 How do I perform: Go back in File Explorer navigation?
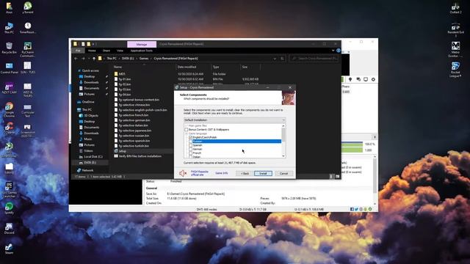click(x=76, y=59)
